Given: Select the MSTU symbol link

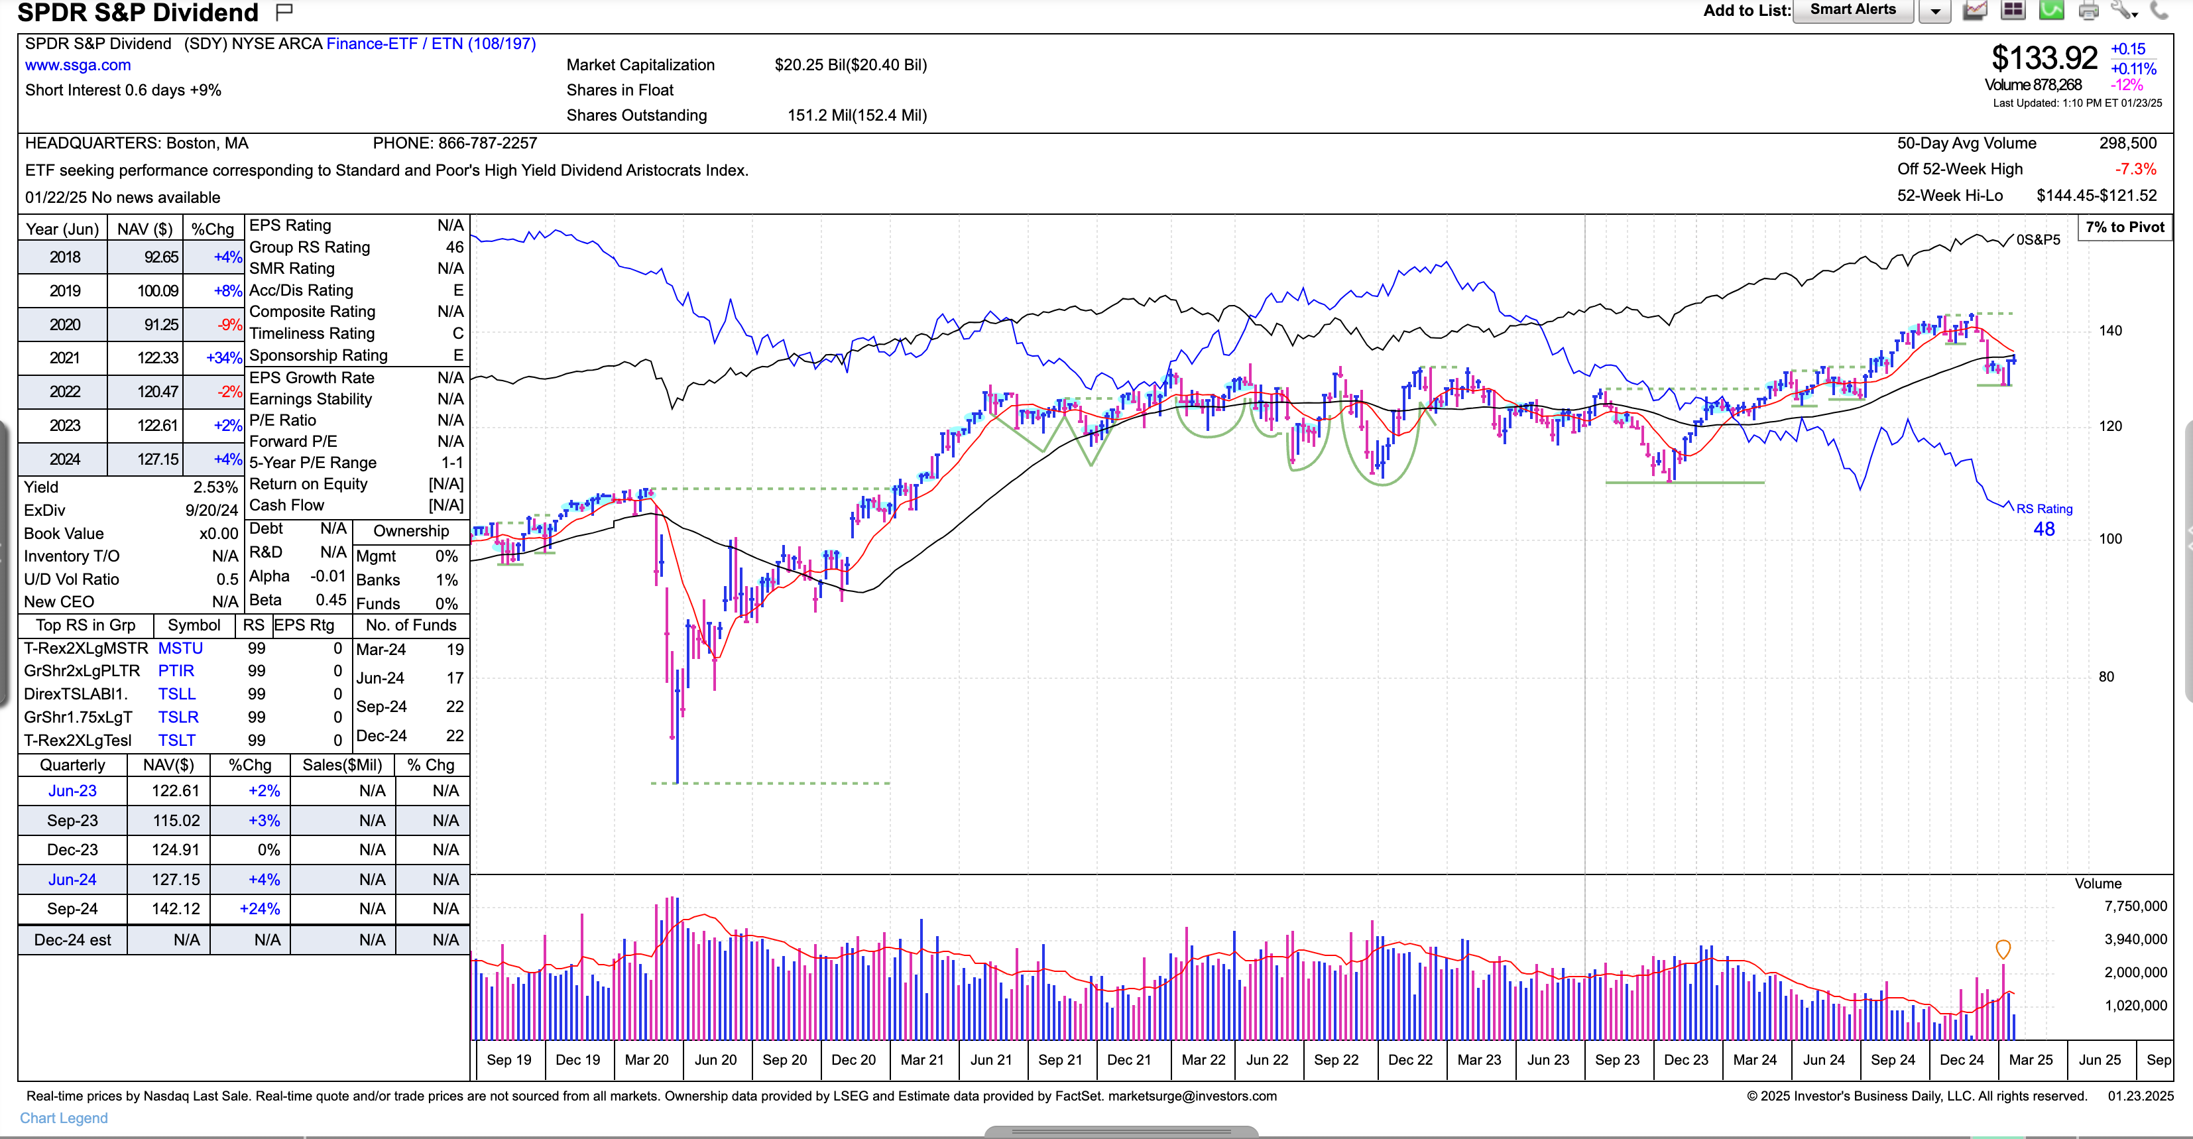Looking at the screenshot, I should [x=180, y=648].
